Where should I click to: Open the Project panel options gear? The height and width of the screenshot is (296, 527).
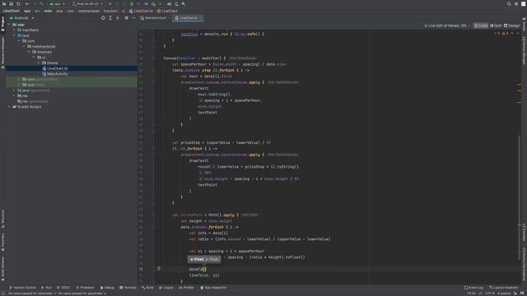(x=126, y=18)
